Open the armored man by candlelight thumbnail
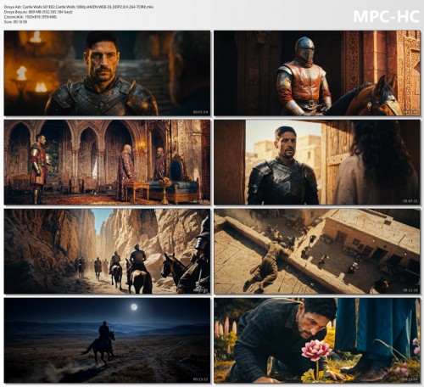Screen dimensions: 424x387 click(x=107, y=73)
